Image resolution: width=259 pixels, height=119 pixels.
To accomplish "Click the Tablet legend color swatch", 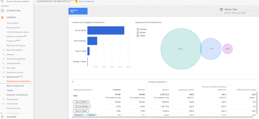I will pyautogui.click(x=138, y=36).
